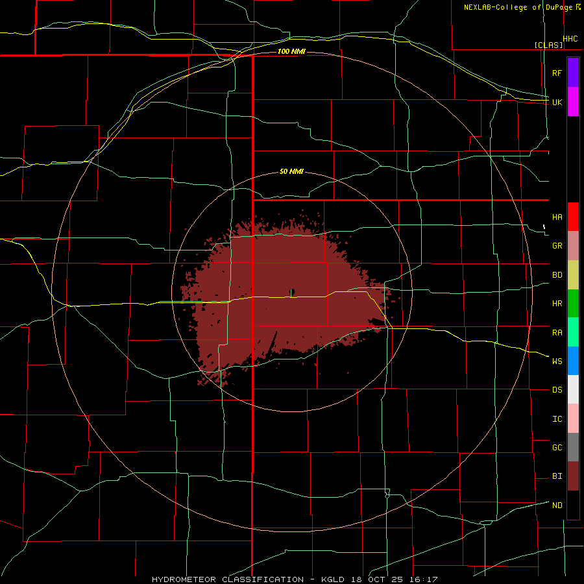The width and height of the screenshot is (584, 584).
Task: Click the HA legend label
Action: [557, 217]
